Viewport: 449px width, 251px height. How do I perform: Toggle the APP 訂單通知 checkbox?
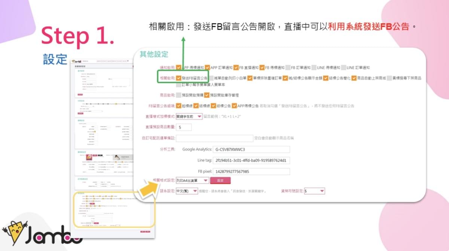pos(207,68)
